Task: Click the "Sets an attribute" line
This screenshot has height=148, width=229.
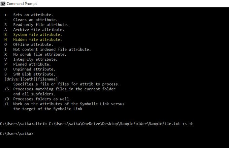Action: click(33, 15)
